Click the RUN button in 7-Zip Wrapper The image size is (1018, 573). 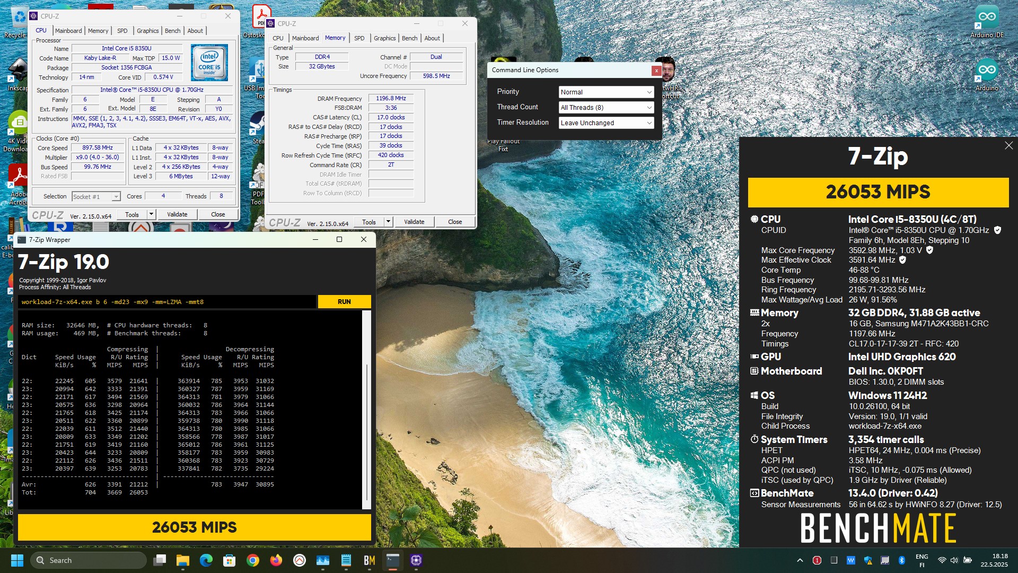[344, 302]
